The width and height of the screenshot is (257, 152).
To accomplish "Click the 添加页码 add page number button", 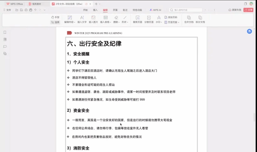I will (171, 18).
